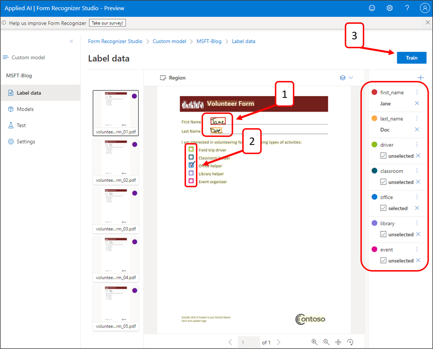The image size is (433, 349).
Task: Open event field options menu
Action: (417, 249)
